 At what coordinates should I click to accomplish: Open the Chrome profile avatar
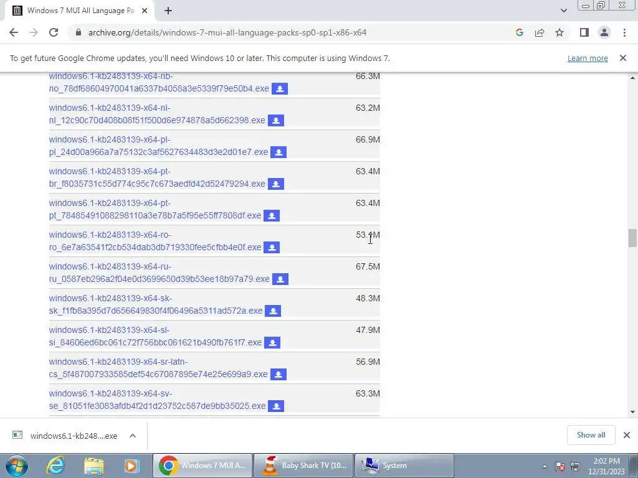(x=604, y=32)
